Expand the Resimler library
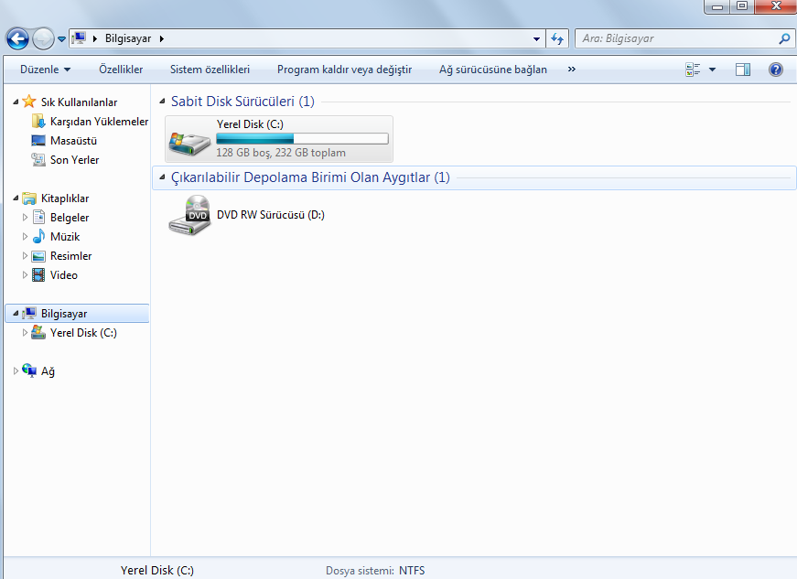 [25, 256]
